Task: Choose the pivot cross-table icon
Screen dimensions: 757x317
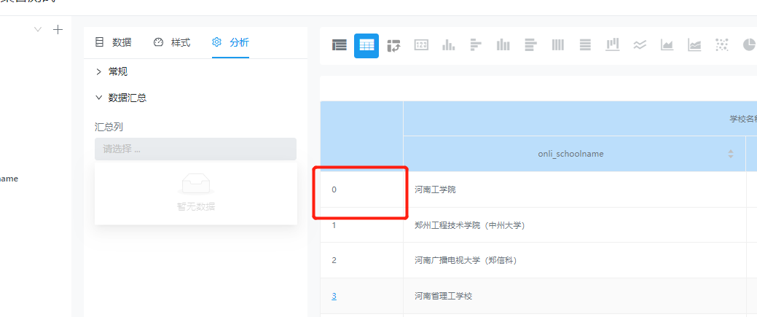Action: [x=394, y=45]
